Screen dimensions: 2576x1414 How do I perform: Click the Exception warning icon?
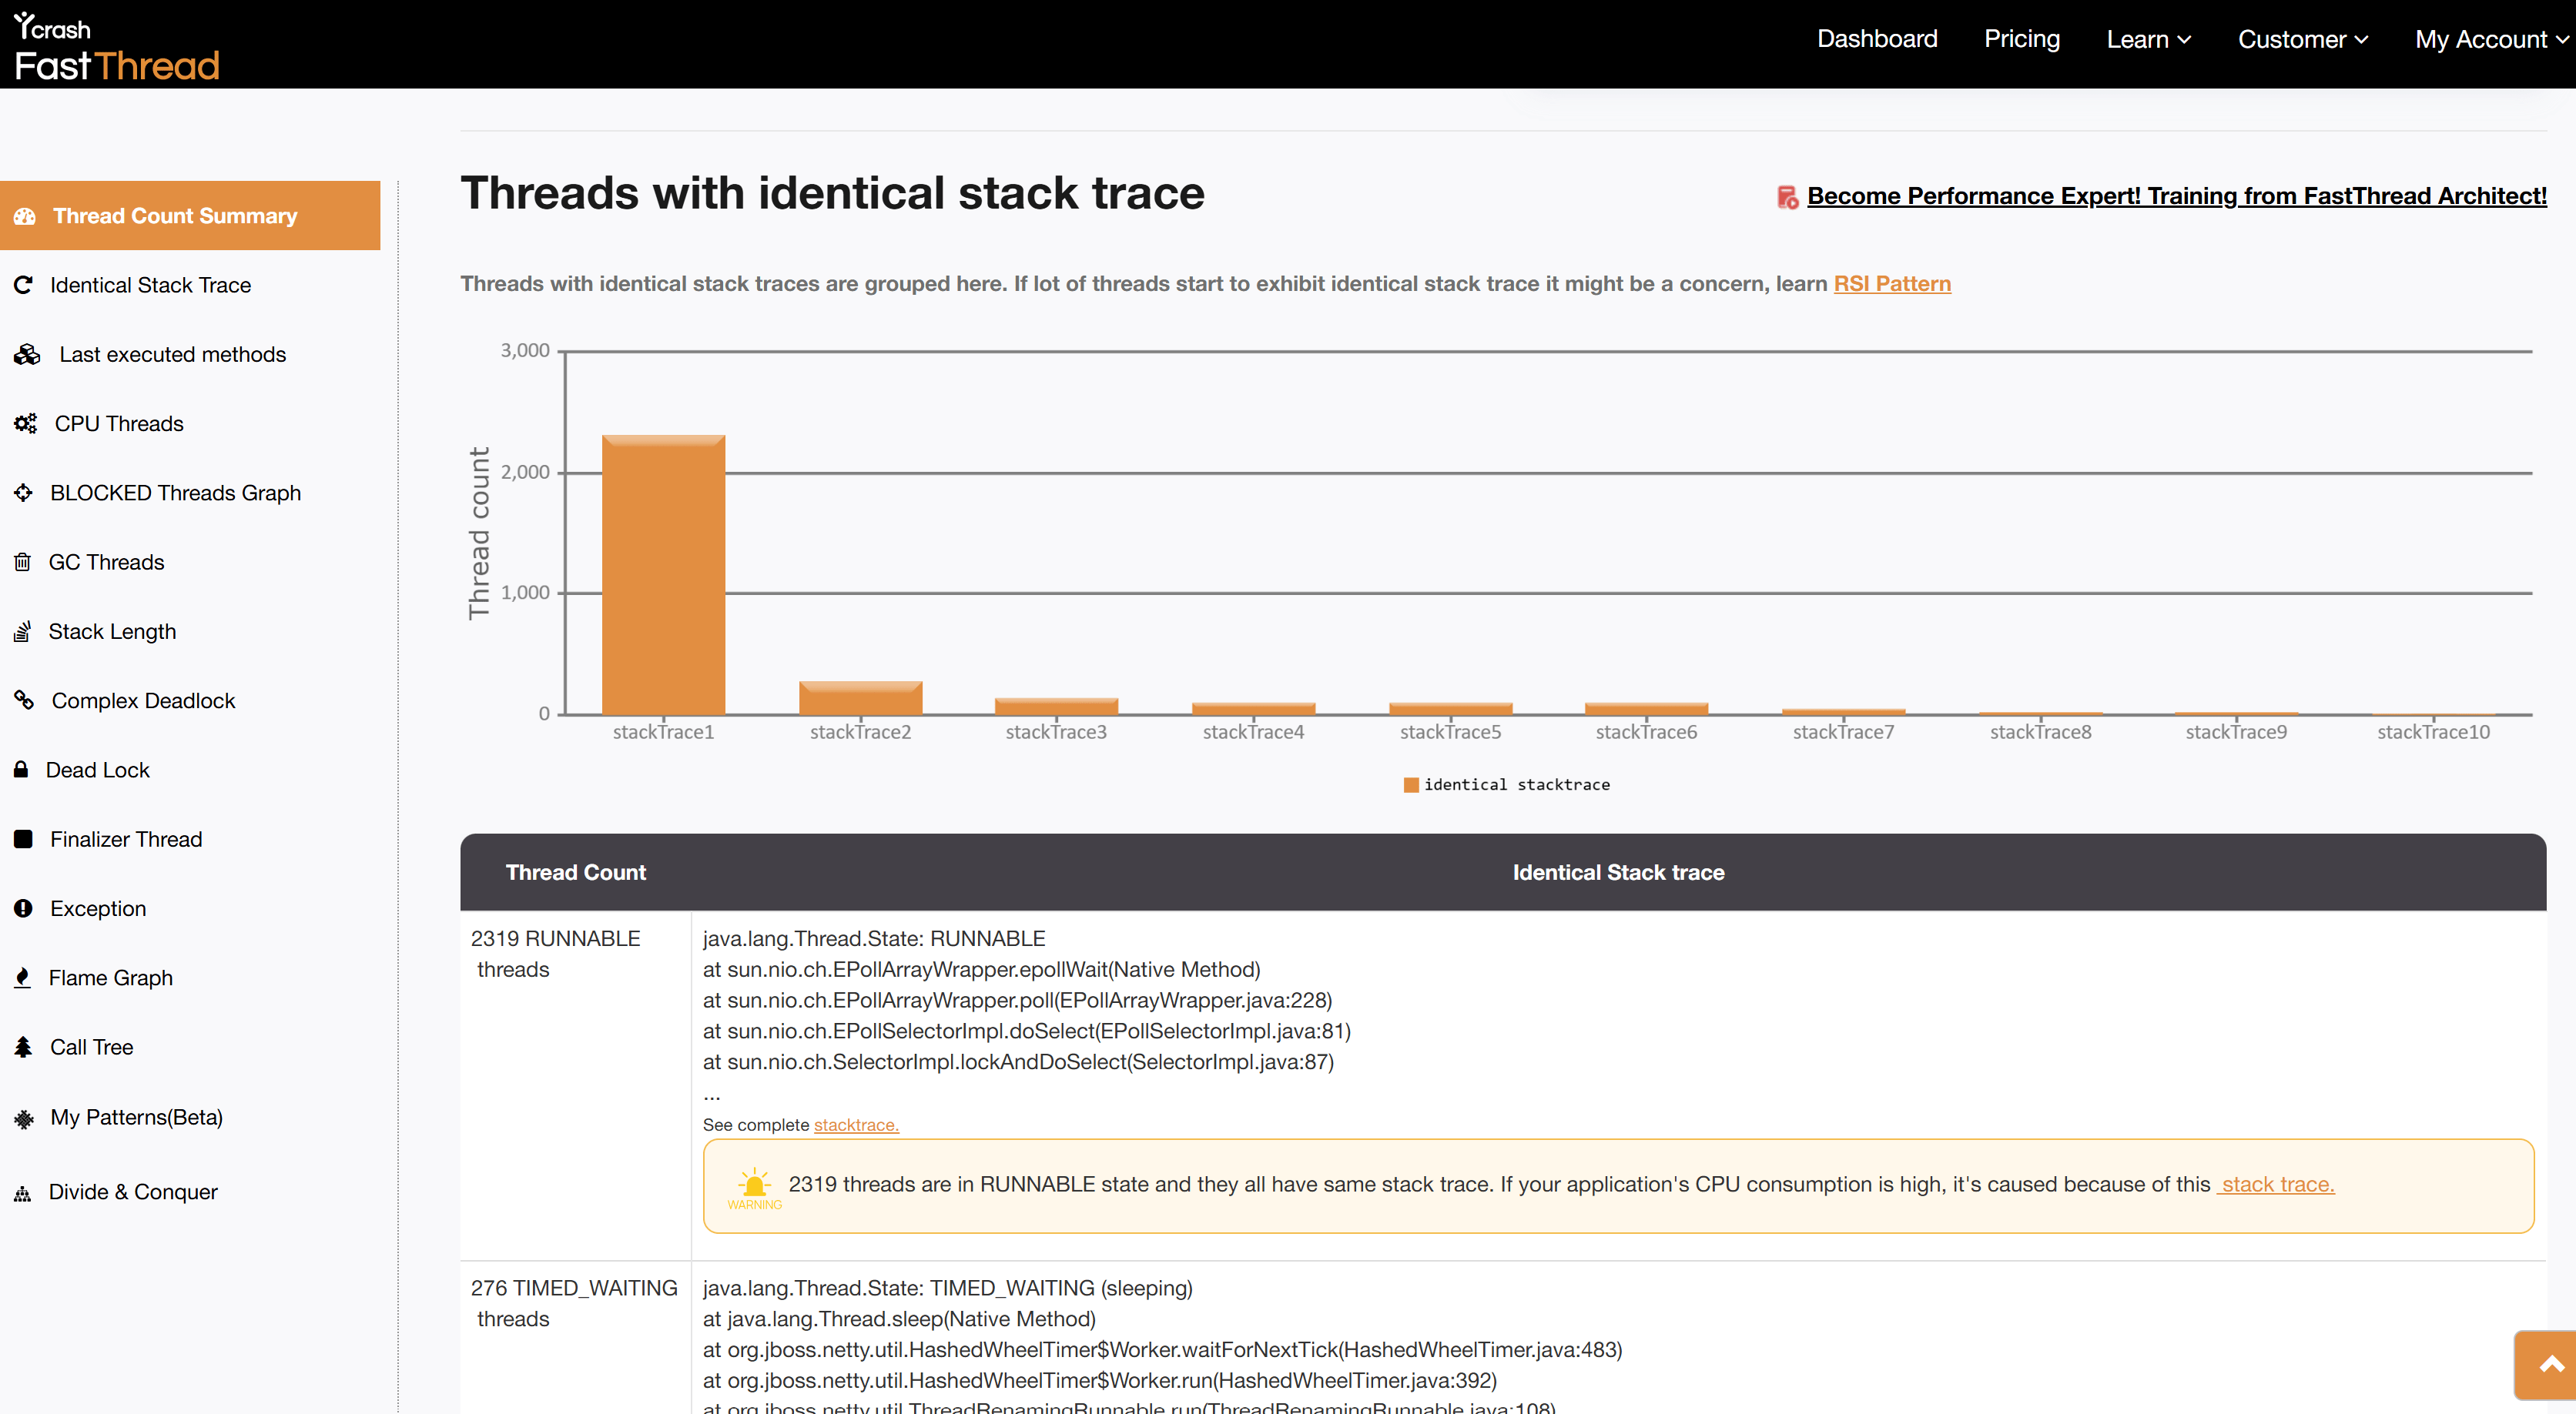23,908
